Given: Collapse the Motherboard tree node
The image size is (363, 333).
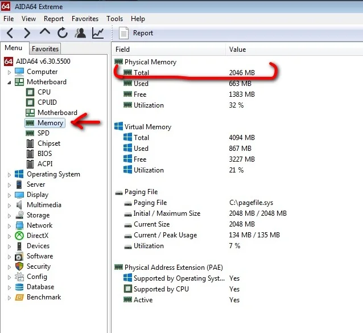Looking at the screenshot, I should pyautogui.click(x=9, y=83).
